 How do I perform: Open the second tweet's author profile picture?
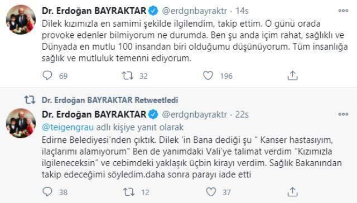21,123
